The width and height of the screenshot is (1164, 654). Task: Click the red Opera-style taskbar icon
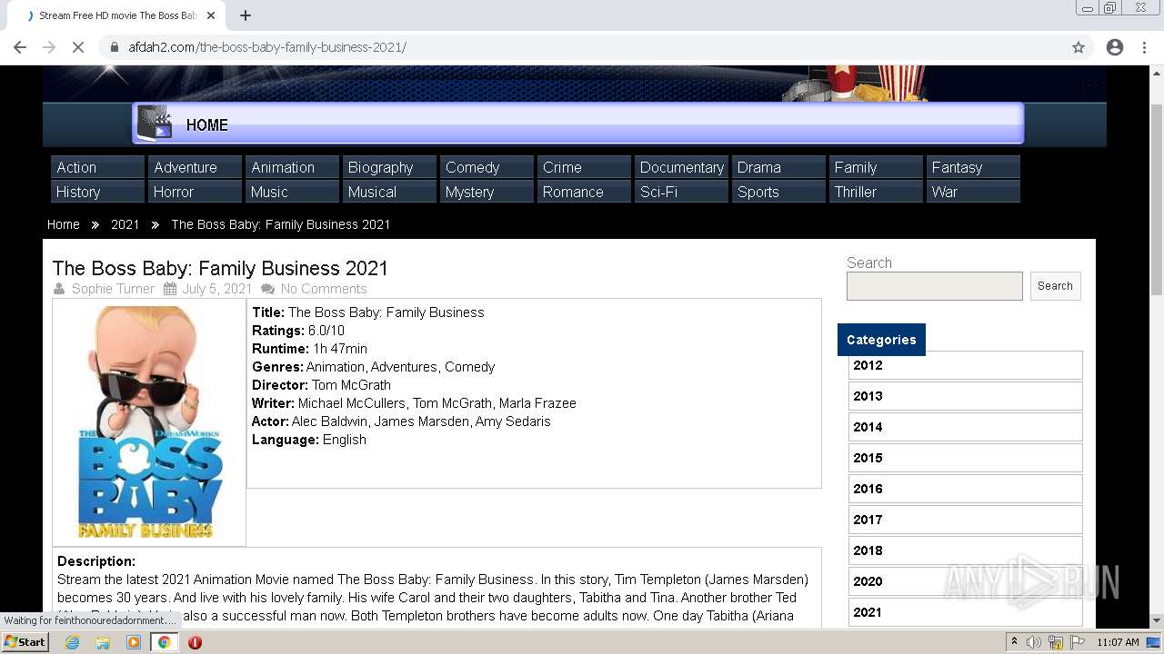coord(195,642)
